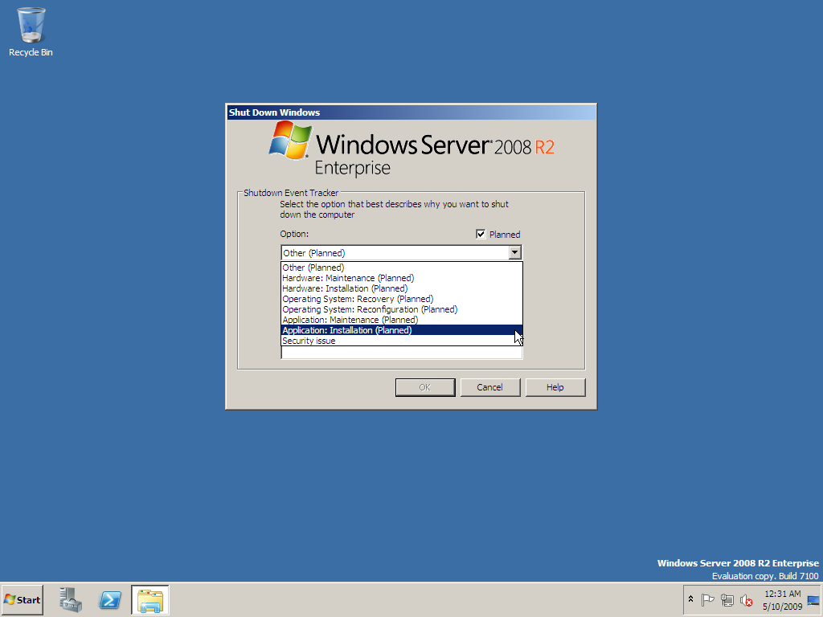Open the Start menu
The width and height of the screenshot is (823, 617).
pos(22,600)
